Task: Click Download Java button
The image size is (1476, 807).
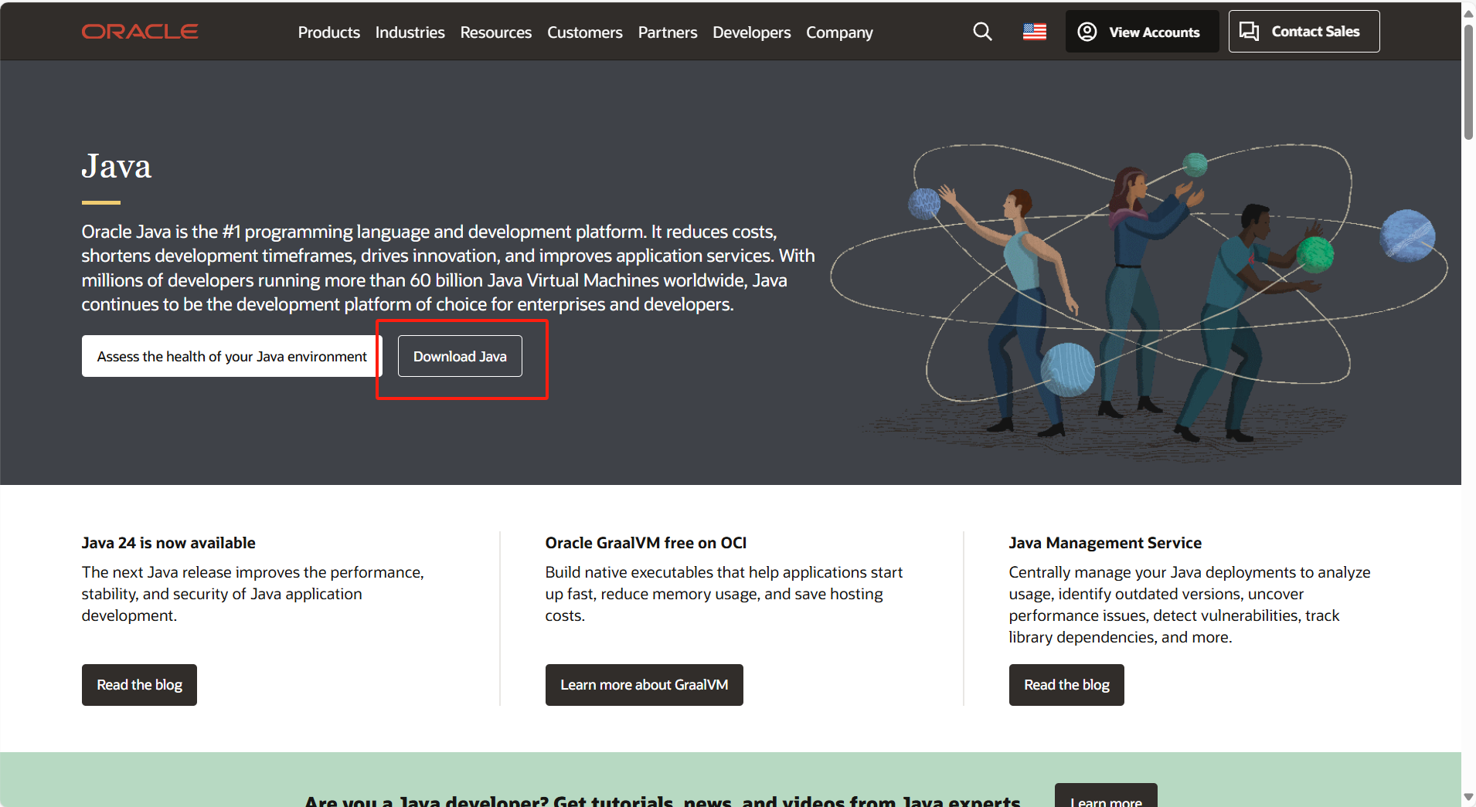Action: tap(460, 356)
